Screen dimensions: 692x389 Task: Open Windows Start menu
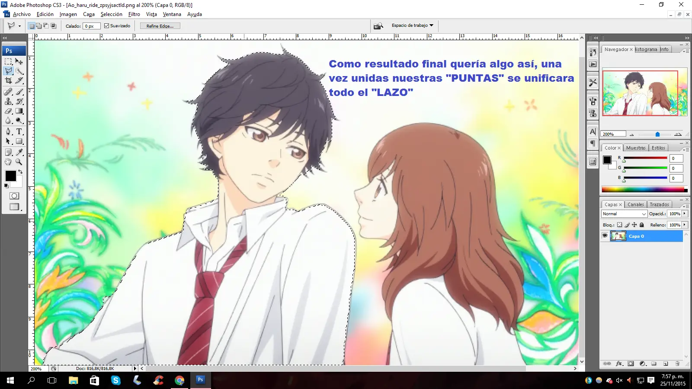coord(10,380)
